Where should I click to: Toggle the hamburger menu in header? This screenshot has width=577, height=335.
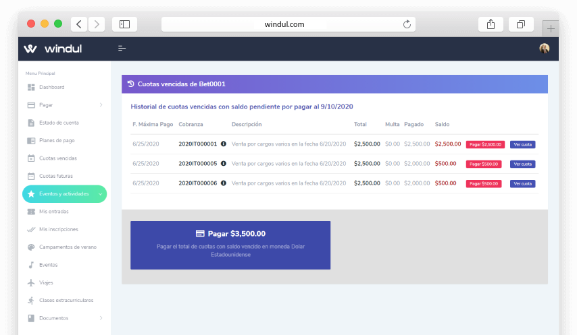pyautogui.click(x=122, y=48)
